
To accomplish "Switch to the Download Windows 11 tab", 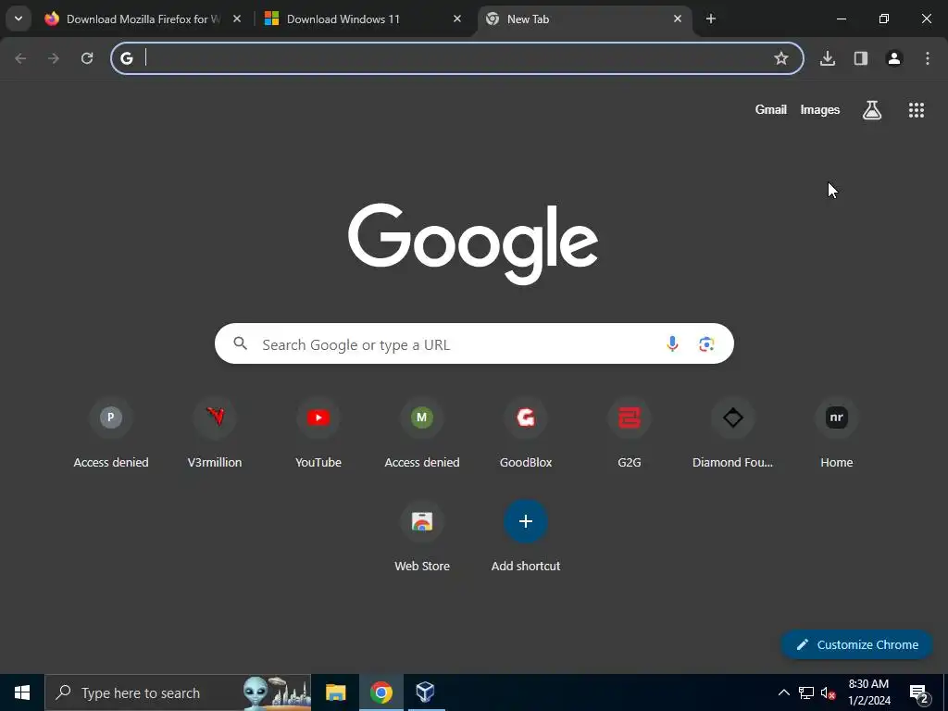I will click(363, 19).
